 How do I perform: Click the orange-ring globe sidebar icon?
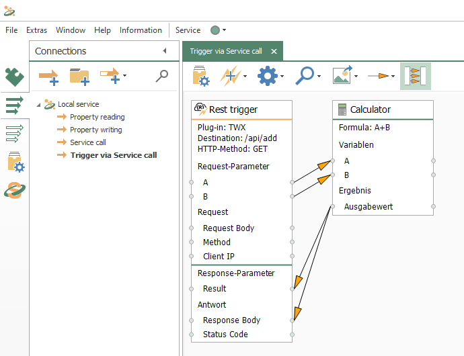[x=15, y=190]
